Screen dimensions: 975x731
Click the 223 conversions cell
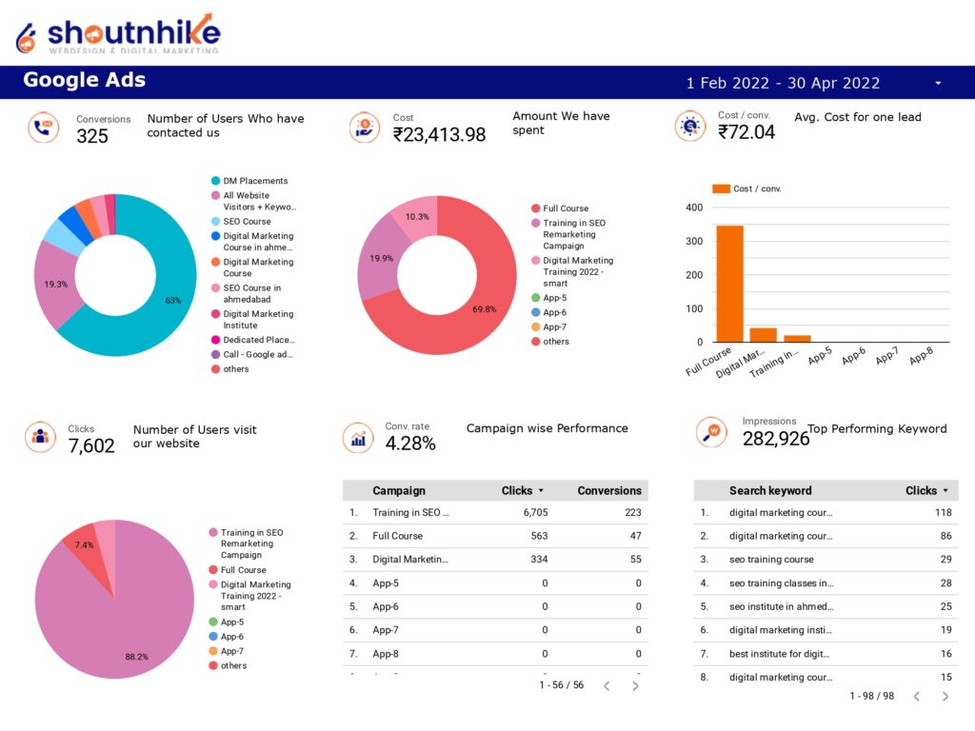tap(633, 513)
